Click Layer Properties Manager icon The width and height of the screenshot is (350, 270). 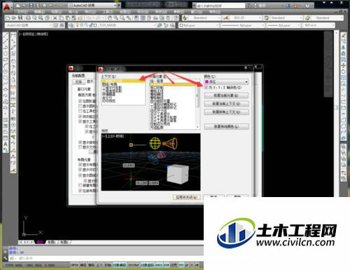click(x=72, y=25)
